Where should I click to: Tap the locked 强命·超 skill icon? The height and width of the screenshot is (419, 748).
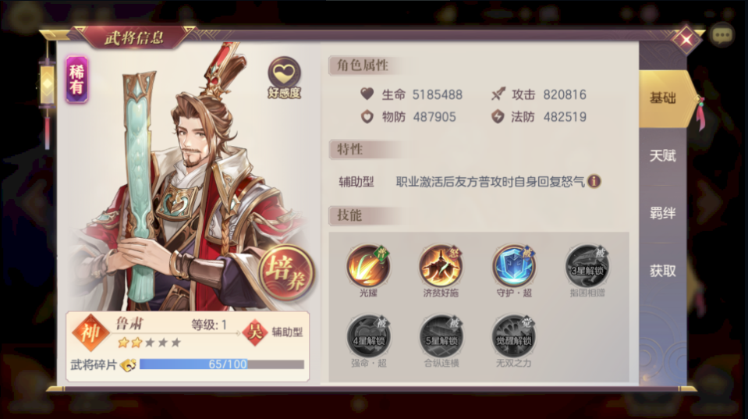[x=368, y=335]
